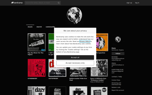Image resolution: width=152 pixels, height=95 pixels.
Task: Click the Dazy artist globe avatar
Action: [118, 40]
